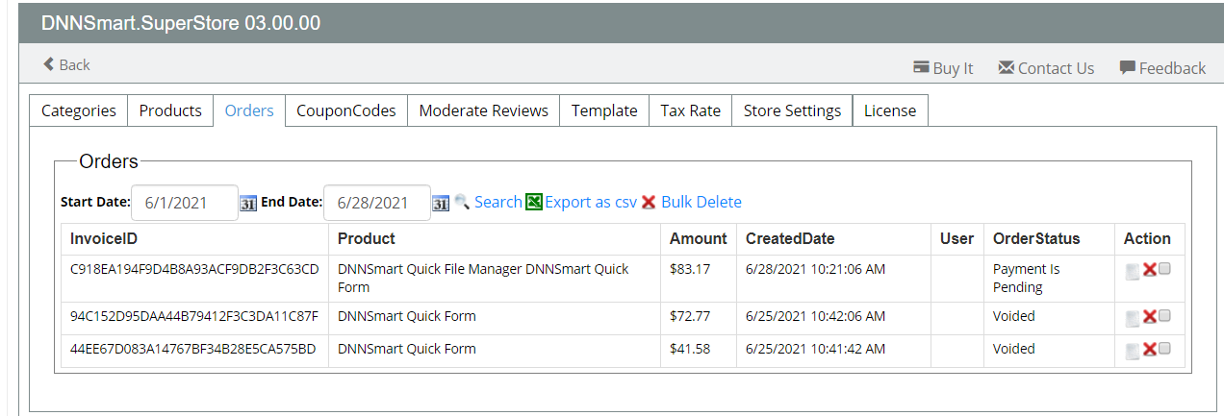Click the Product column header
The width and height of the screenshot is (1224, 416).
pos(496,239)
